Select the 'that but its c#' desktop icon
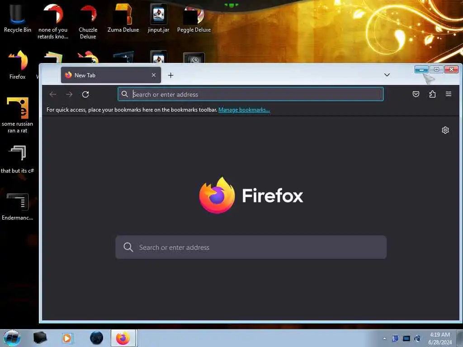Image resolution: width=463 pixels, height=347 pixels. coord(18,159)
